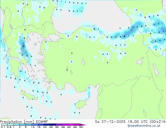Viewport: 166px width, 128px height.
Task: Click legend label '25'
Action: [x=51, y=127]
